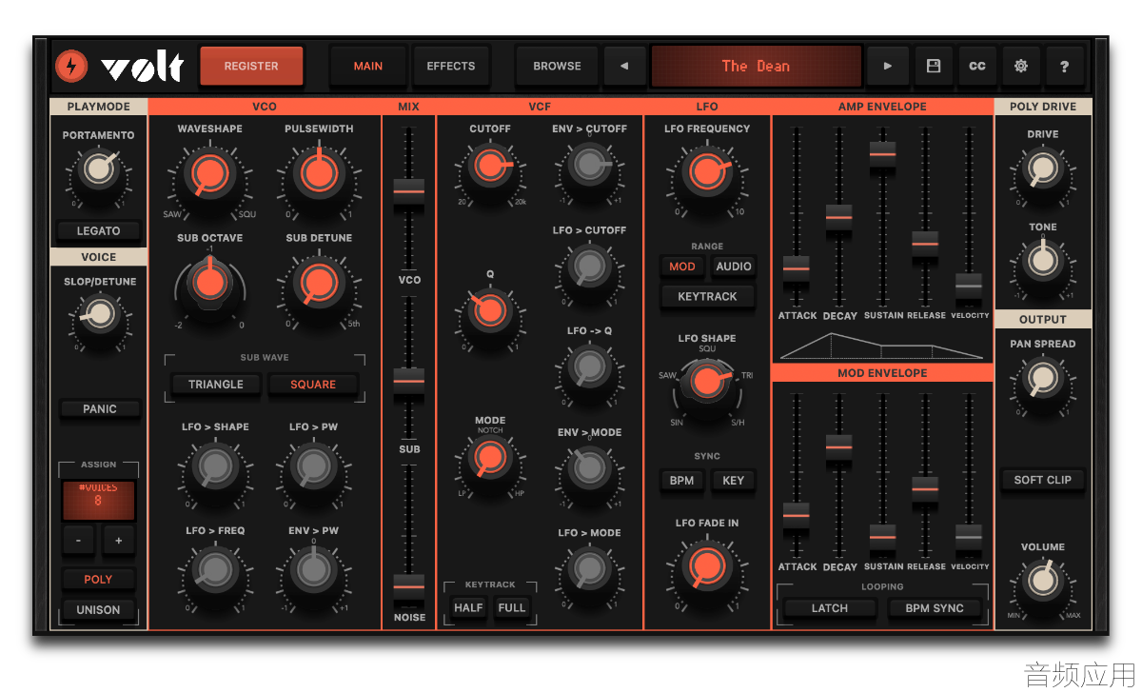1142x693 pixels.
Task: Click the LFO -> Q knob
Action: [x=589, y=366]
